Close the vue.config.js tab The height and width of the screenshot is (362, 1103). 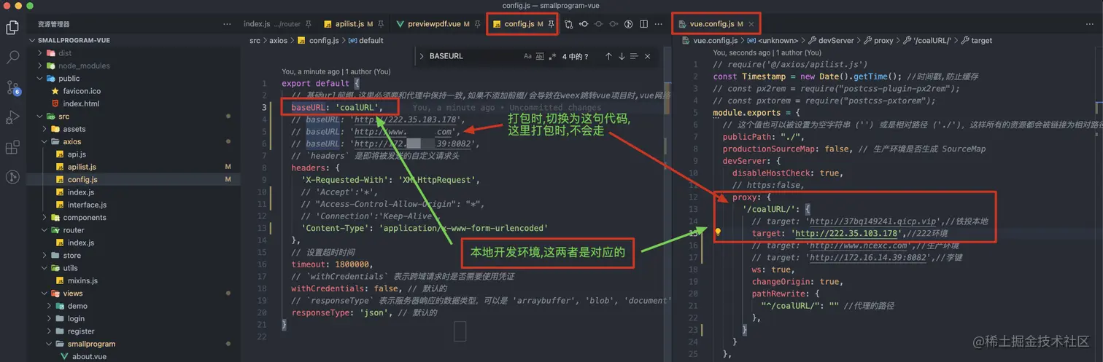[751, 24]
